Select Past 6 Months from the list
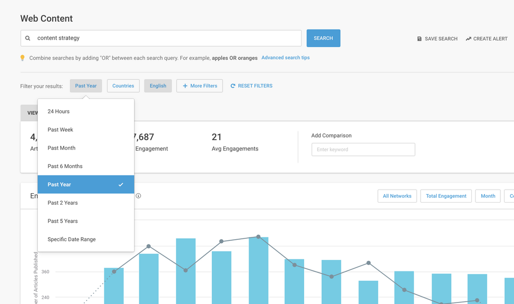514x304 pixels. [x=65, y=166]
